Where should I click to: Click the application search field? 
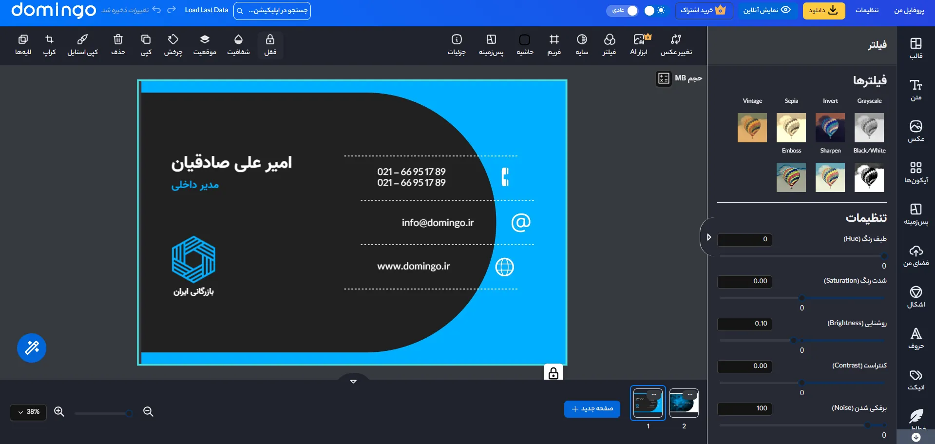pos(272,10)
